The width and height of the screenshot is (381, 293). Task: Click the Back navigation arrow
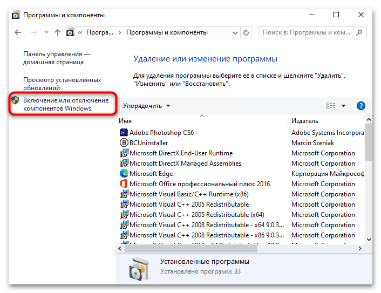pyautogui.click(x=18, y=32)
